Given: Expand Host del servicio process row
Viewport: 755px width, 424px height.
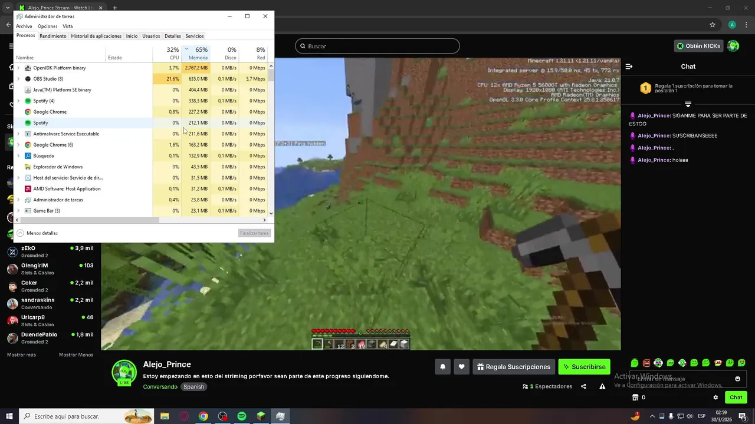Looking at the screenshot, I should click(x=18, y=178).
